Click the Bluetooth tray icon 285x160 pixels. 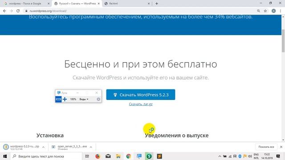coord(240,156)
